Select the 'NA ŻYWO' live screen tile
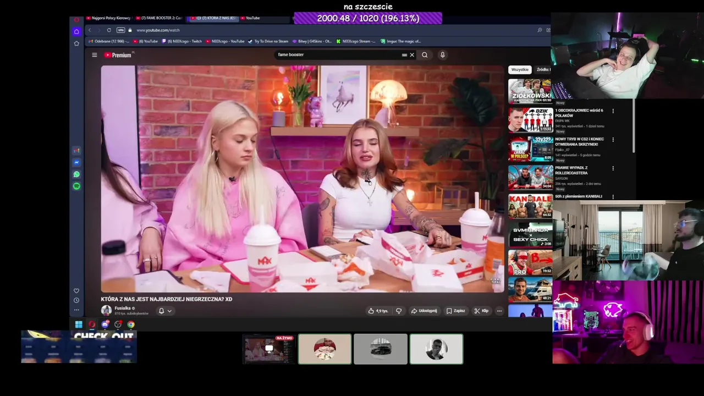 pyautogui.click(x=269, y=349)
